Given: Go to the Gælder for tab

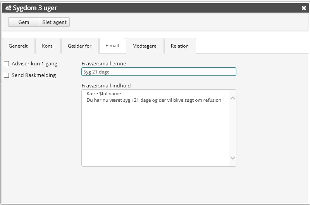Looking at the screenshot, I should click(x=79, y=46).
